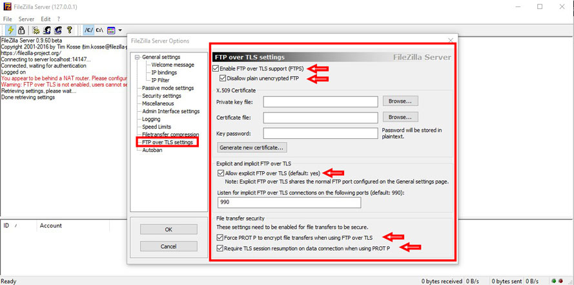Select Miscellaneous tree item

click(158, 103)
